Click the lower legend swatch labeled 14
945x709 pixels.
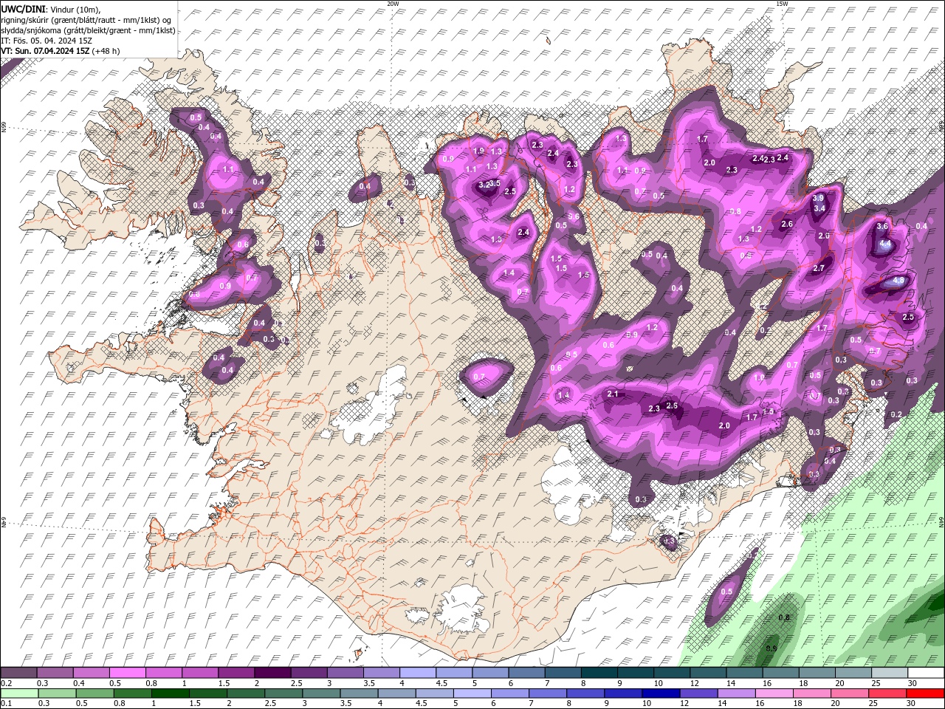tap(735, 693)
